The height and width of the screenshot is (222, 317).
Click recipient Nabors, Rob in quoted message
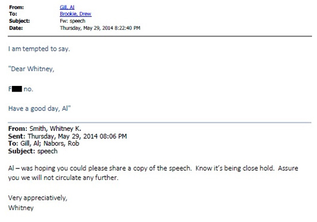point(61,143)
